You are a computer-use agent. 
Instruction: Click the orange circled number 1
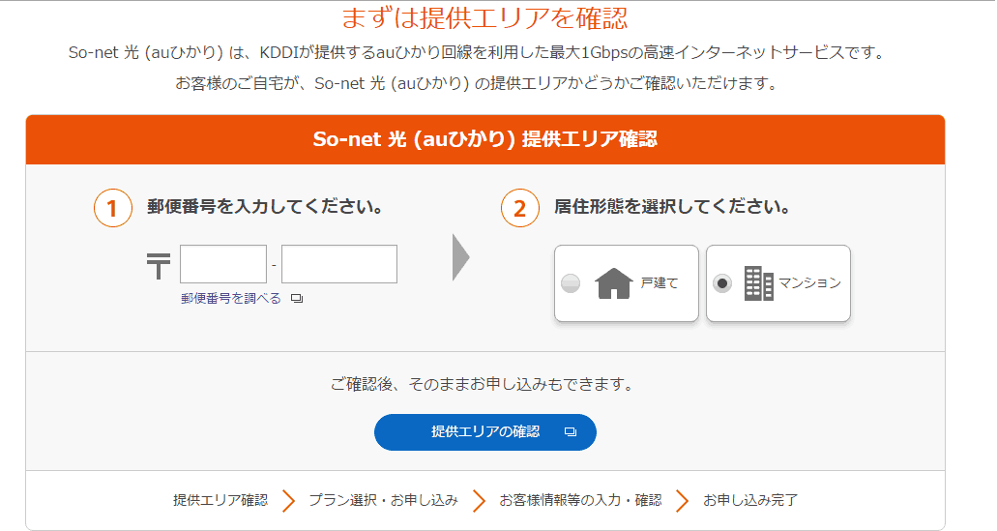[x=113, y=208]
